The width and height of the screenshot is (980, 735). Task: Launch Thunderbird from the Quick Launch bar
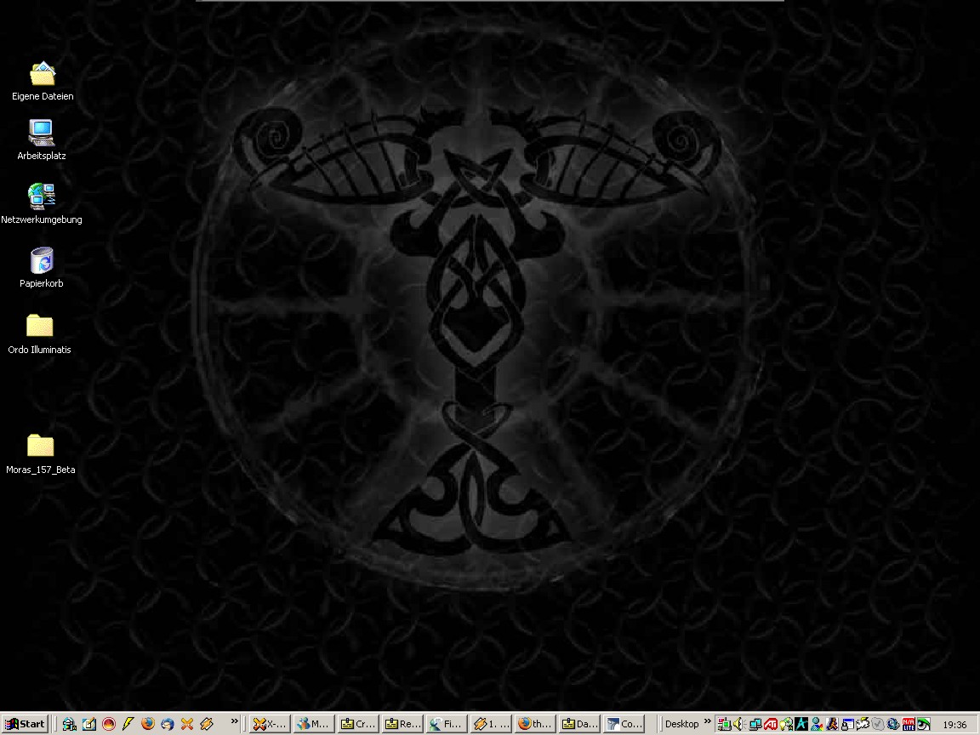point(168,724)
